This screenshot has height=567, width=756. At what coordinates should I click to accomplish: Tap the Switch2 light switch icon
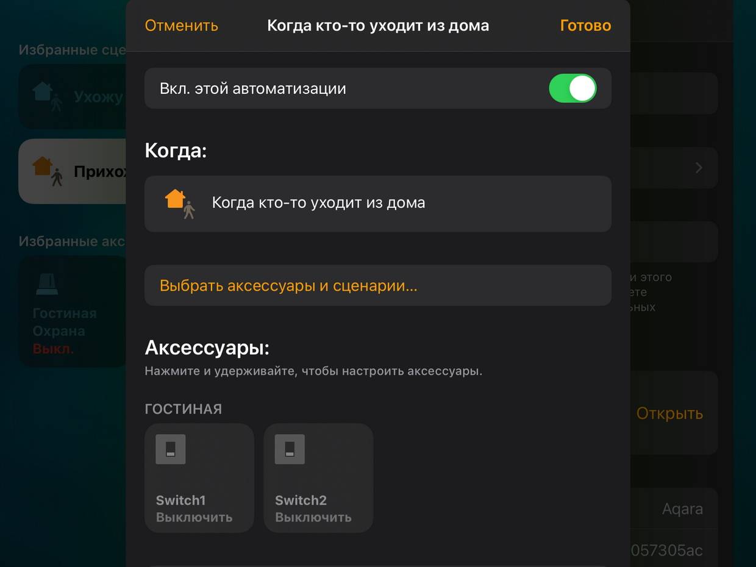(x=290, y=449)
